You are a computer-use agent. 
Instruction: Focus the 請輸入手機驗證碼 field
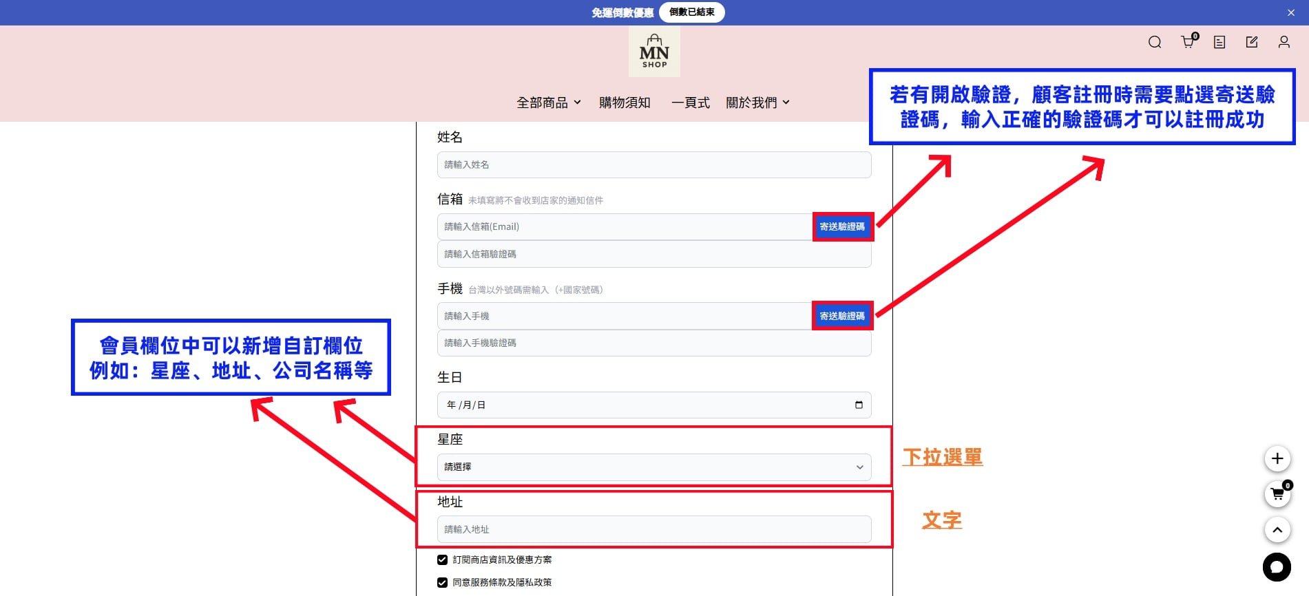click(x=654, y=343)
